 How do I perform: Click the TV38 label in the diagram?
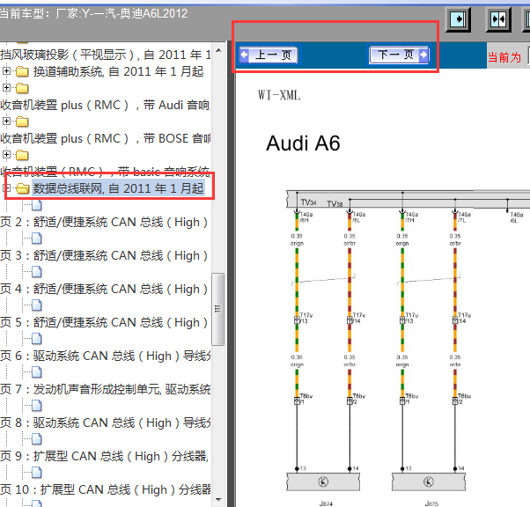(335, 204)
